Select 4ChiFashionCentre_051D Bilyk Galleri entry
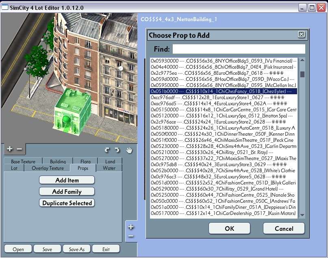This screenshot has width=328, height=258. [224, 183]
